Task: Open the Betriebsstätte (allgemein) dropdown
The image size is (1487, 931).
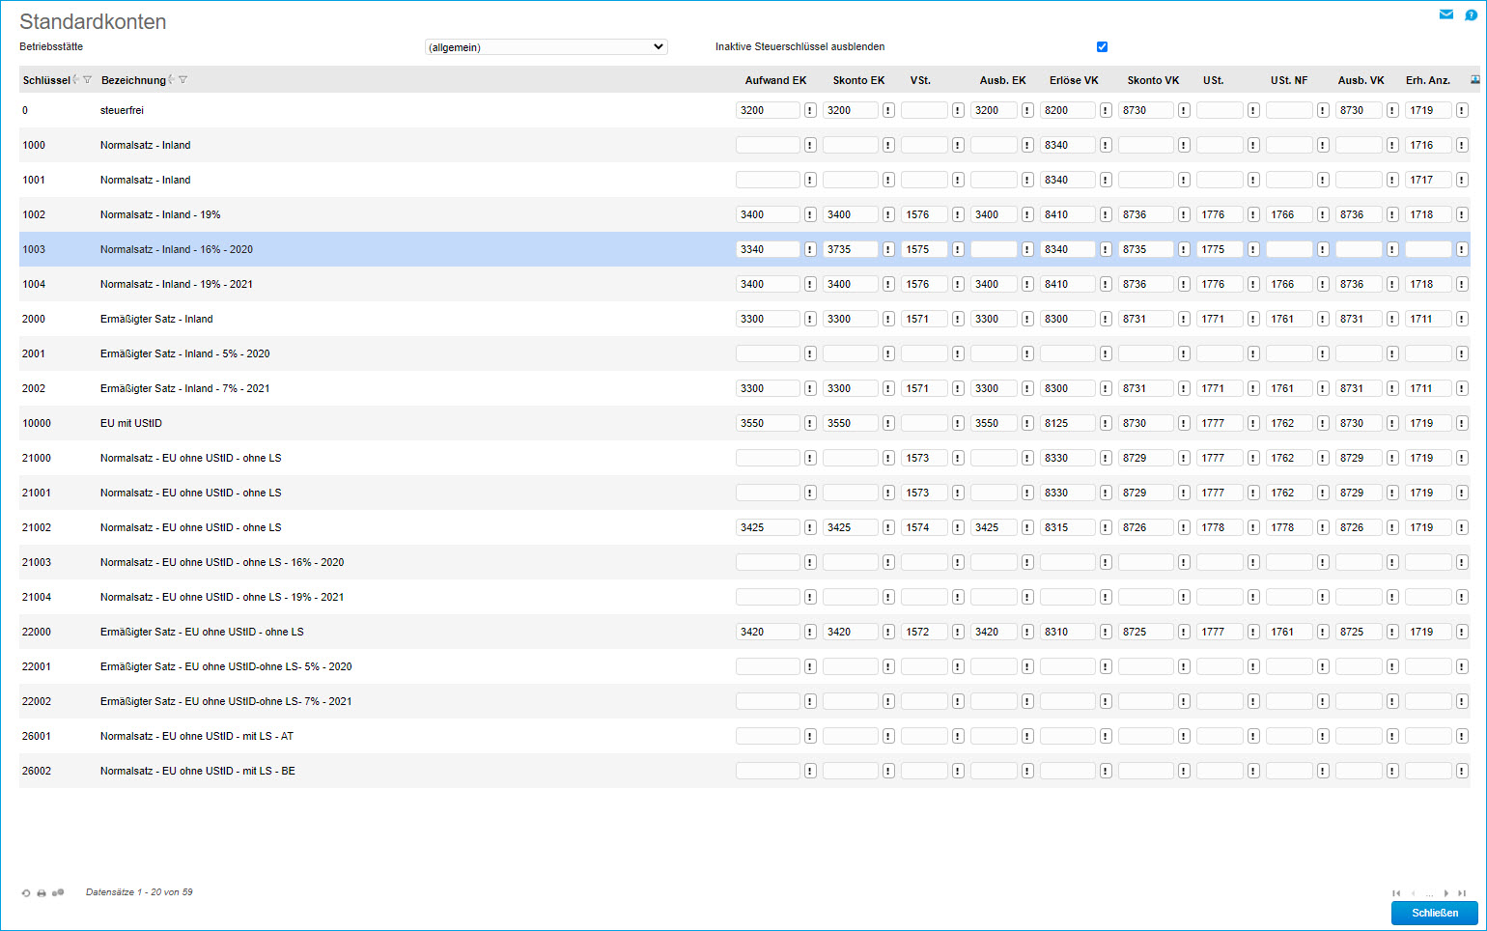Action: (x=547, y=47)
